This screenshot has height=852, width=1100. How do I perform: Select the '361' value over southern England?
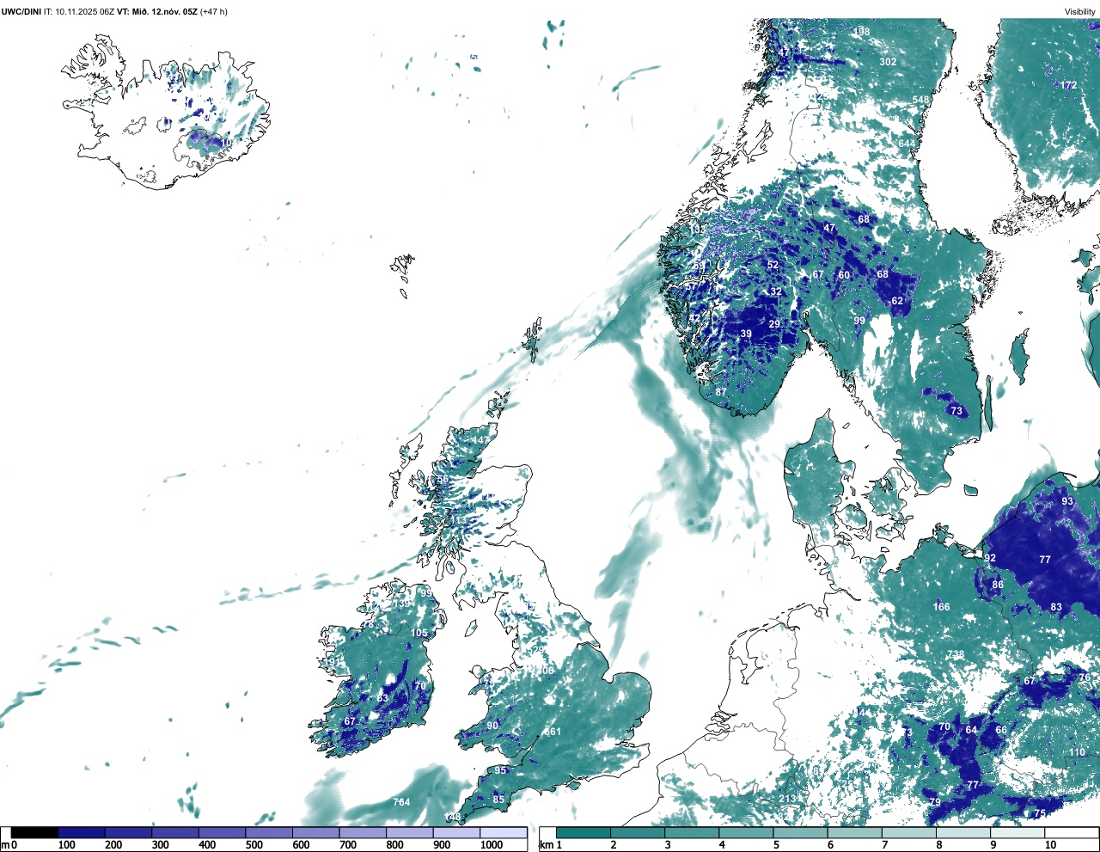coord(553,732)
